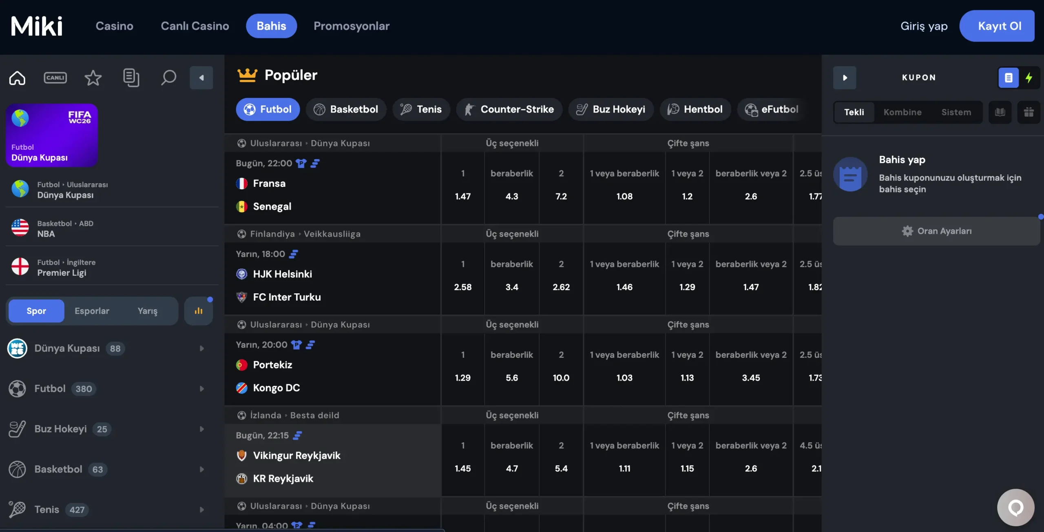Open the FIFA WC26 Dünya Kupası banner
The height and width of the screenshot is (532, 1044).
52,135
